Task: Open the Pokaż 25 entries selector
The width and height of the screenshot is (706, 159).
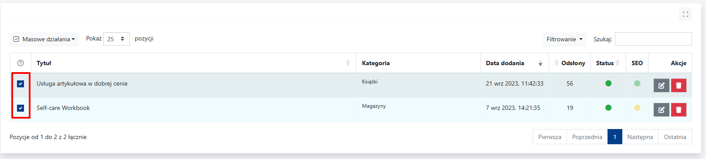Action: click(116, 39)
